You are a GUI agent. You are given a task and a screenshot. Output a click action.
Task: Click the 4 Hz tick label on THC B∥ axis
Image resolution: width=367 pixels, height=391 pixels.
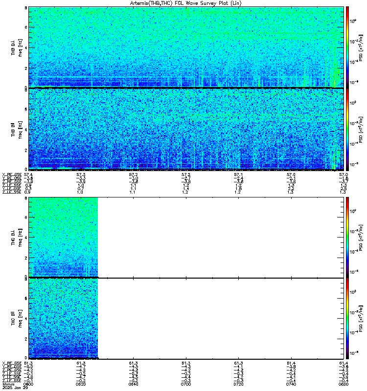click(26, 319)
